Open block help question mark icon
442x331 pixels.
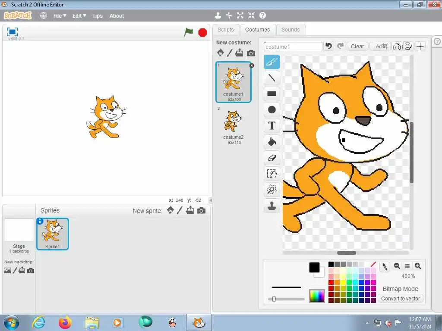[x=262, y=16]
